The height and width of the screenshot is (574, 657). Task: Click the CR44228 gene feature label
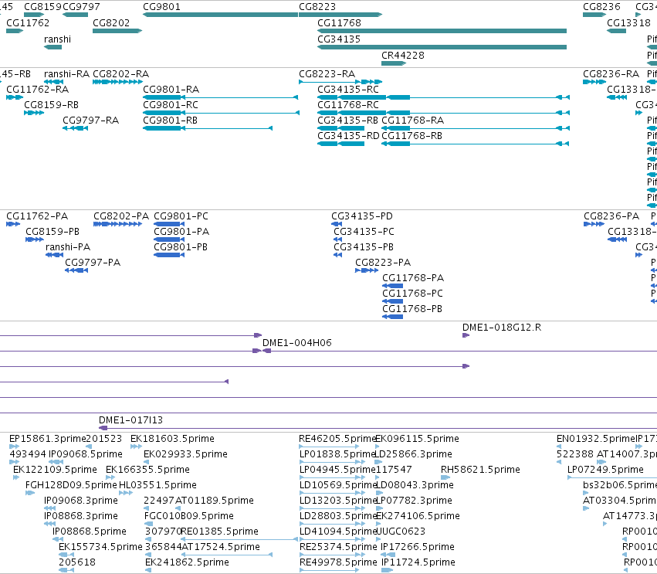[403, 56]
